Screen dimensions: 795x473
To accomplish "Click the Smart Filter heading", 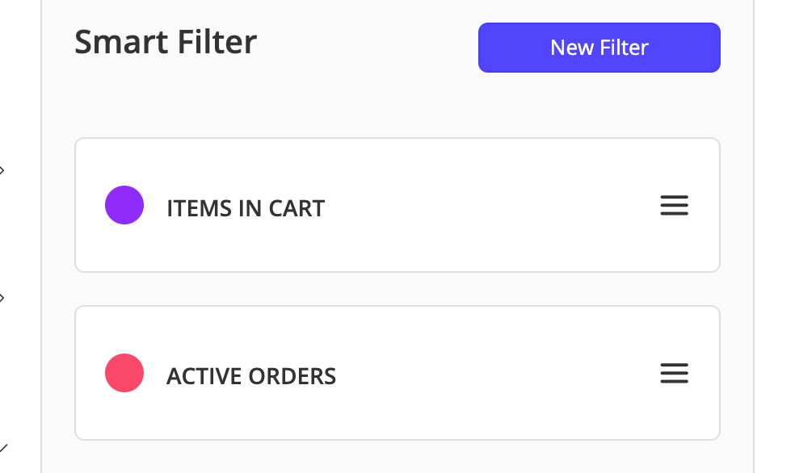I will pos(166,42).
